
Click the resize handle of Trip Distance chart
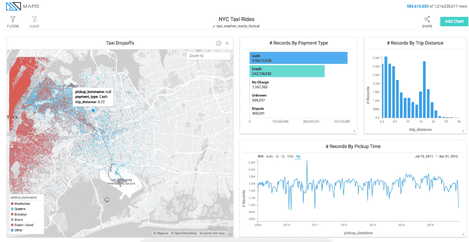pyautogui.click(x=464, y=131)
